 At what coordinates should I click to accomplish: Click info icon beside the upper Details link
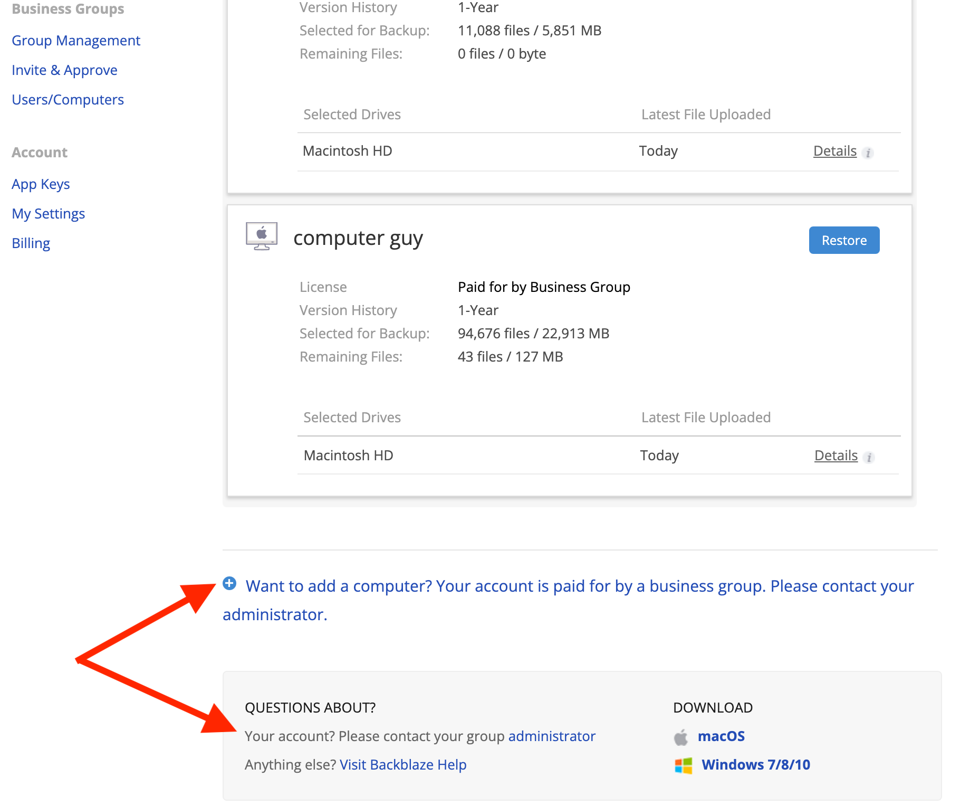coord(868,153)
